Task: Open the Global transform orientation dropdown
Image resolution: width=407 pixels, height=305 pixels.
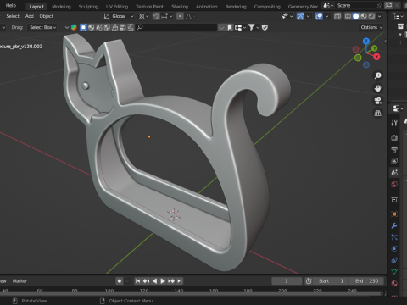Action: [x=119, y=16]
